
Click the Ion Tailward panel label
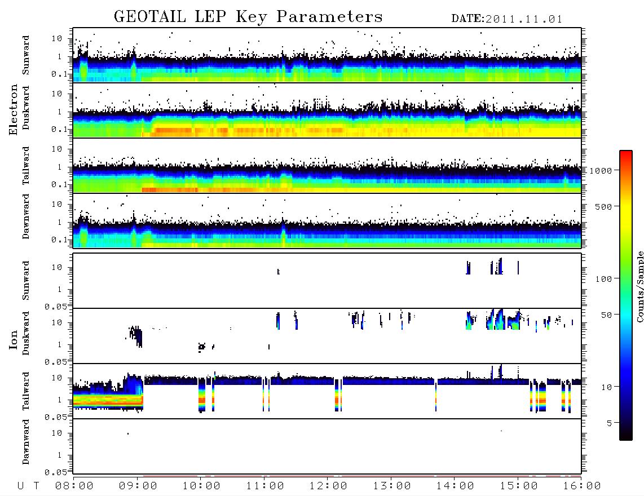[x=26, y=391]
